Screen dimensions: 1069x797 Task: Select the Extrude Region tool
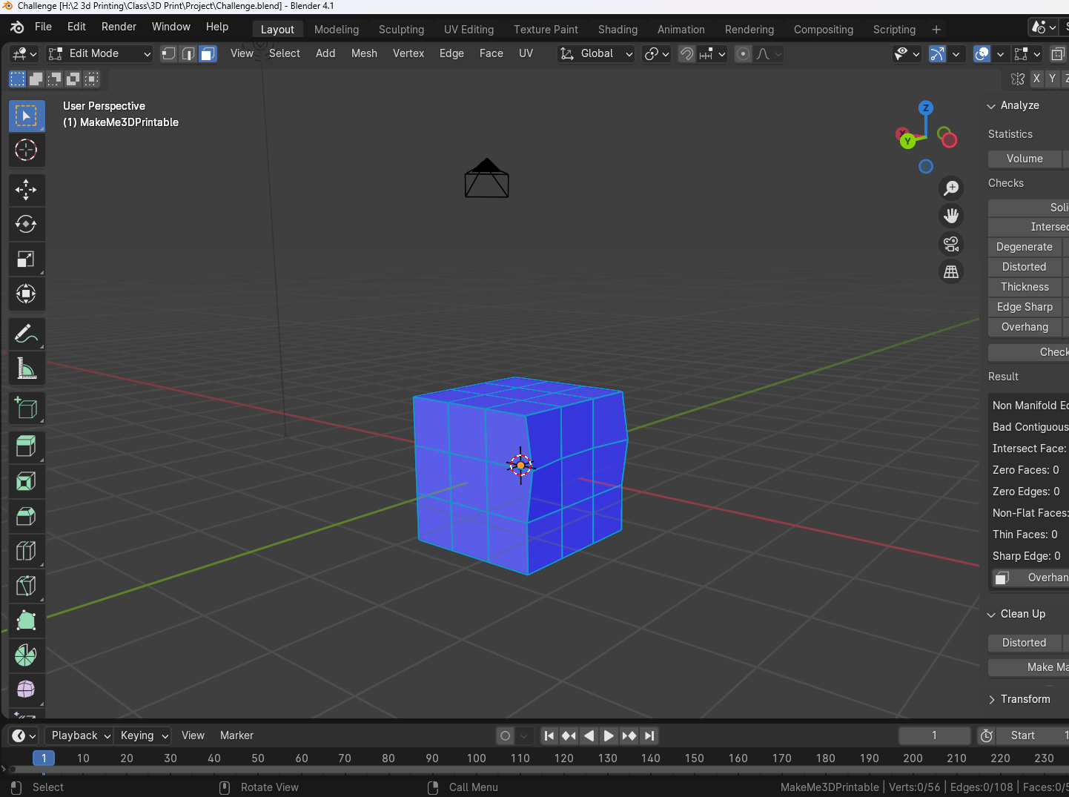pyautogui.click(x=26, y=447)
